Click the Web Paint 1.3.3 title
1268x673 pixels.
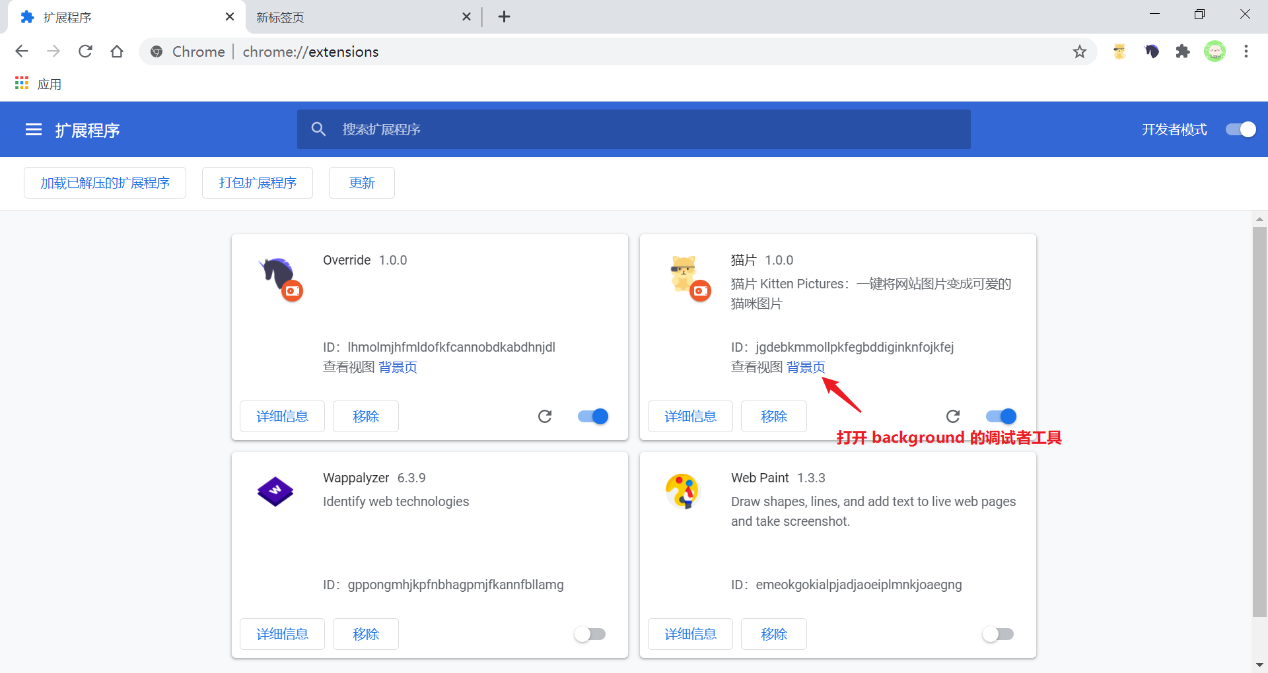click(x=779, y=478)
